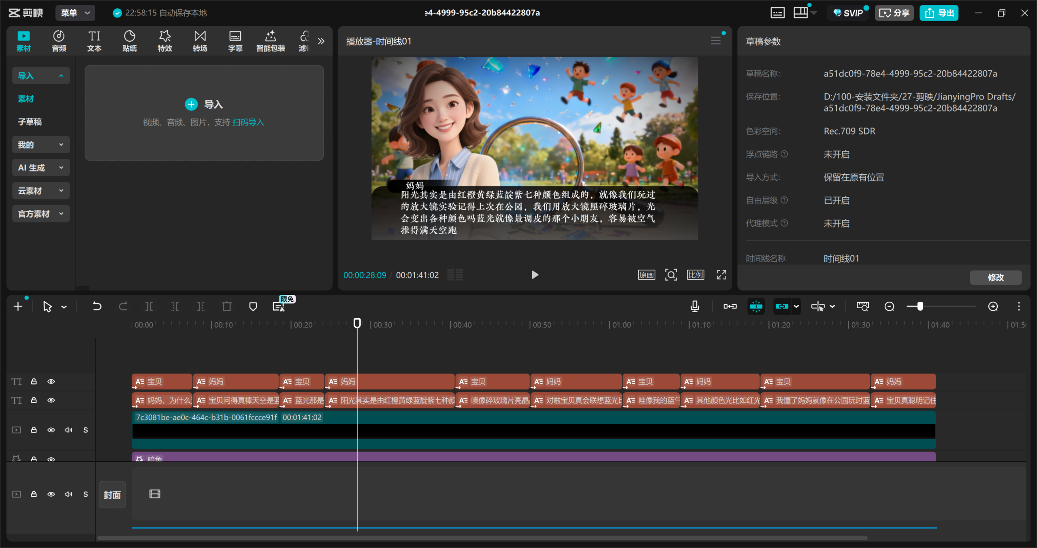The height and width of the screenshot is (548, 1037).
Task: Lock the main video track
Action: point(34,430)
